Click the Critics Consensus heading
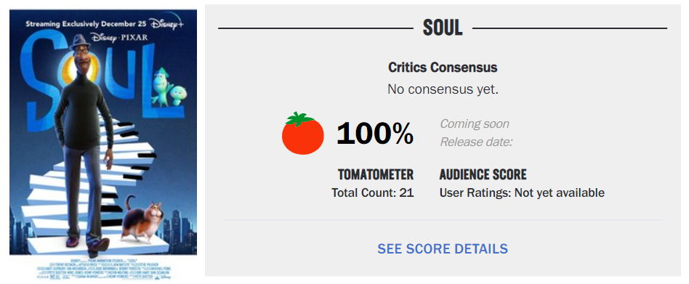 [443, 68]
